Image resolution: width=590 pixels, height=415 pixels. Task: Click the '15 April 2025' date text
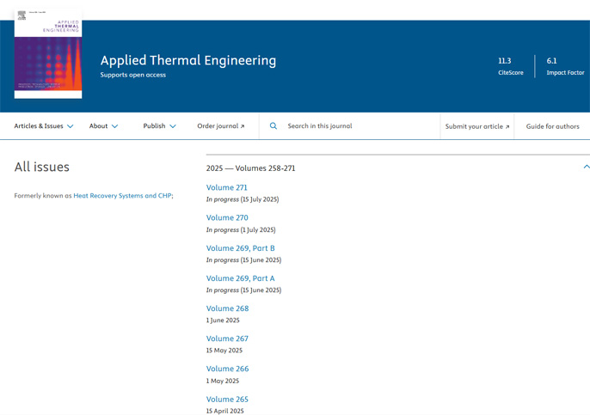click(x=225, y=411)
